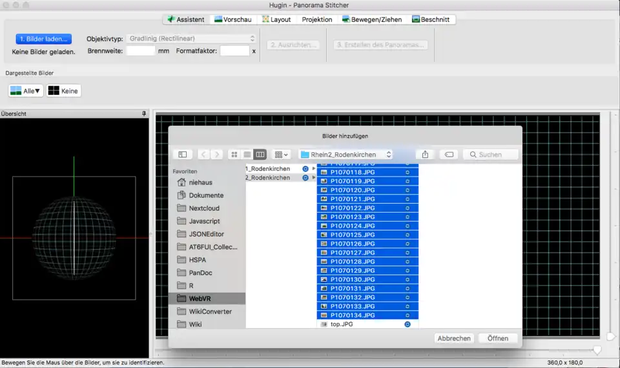Switch to the Vorschau tab

(x=233, y=19)
